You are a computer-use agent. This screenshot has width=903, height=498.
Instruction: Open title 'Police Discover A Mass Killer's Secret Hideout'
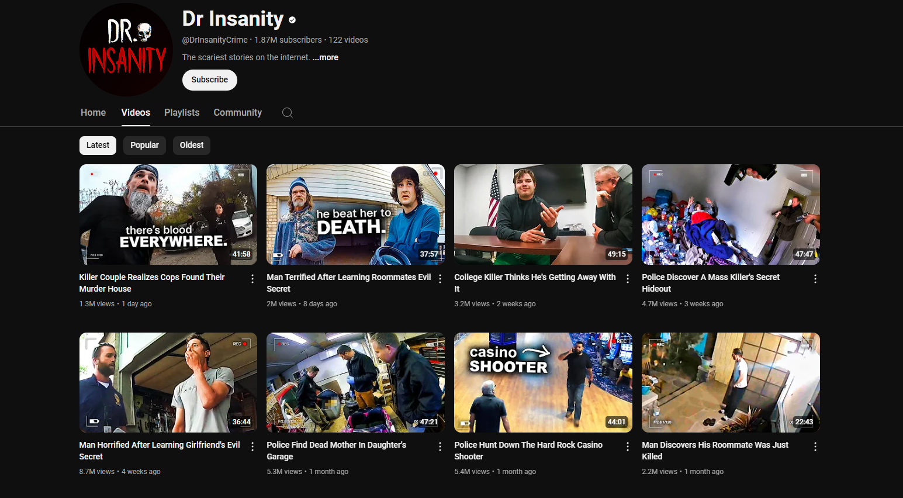point(711,283)
